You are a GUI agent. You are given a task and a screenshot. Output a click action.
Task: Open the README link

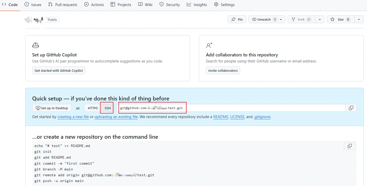tap(221, 117)
